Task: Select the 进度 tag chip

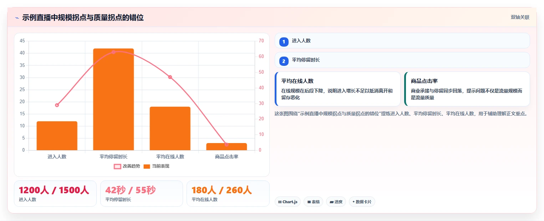Action: [x=336, y=202]
